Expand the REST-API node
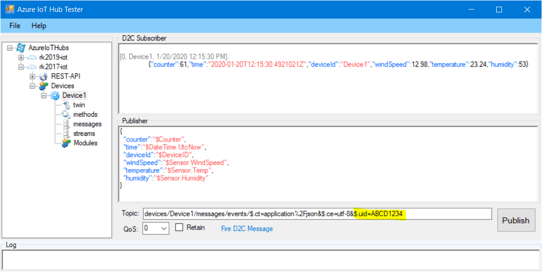 click(x=32, y=76)
